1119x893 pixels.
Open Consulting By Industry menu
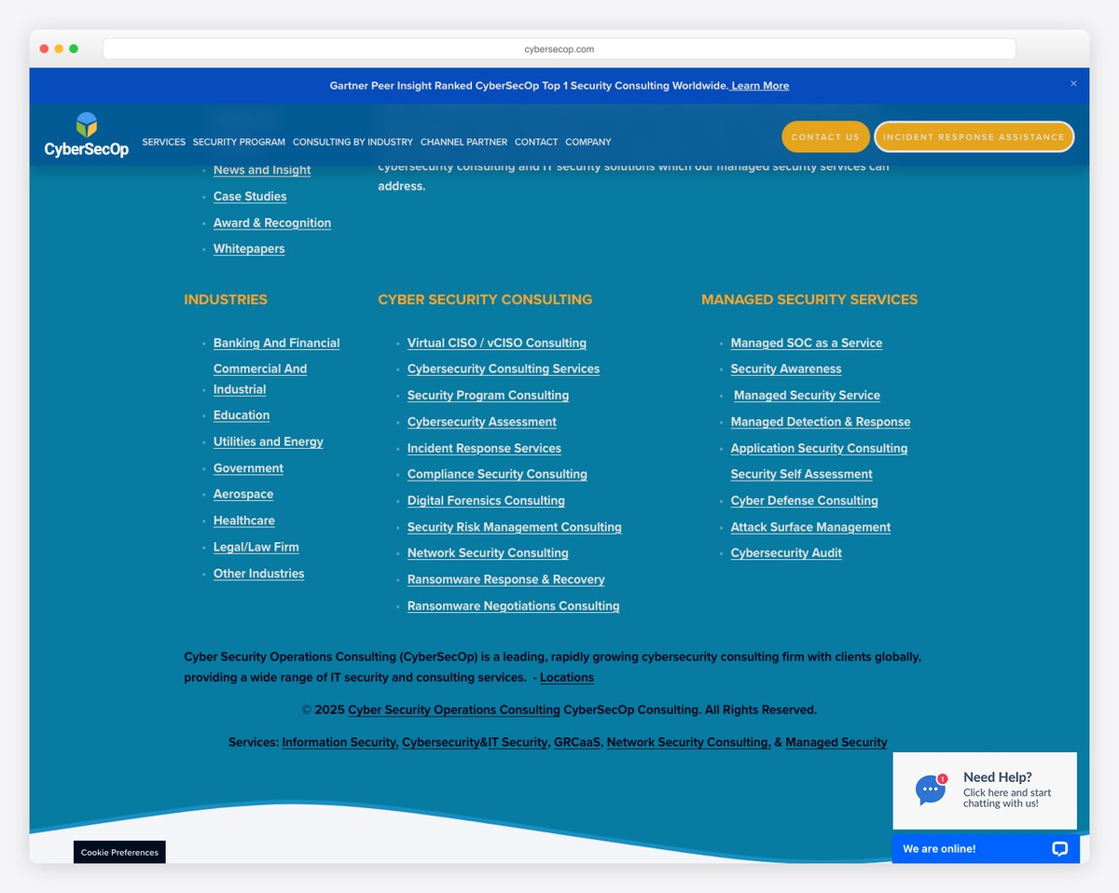352,142
